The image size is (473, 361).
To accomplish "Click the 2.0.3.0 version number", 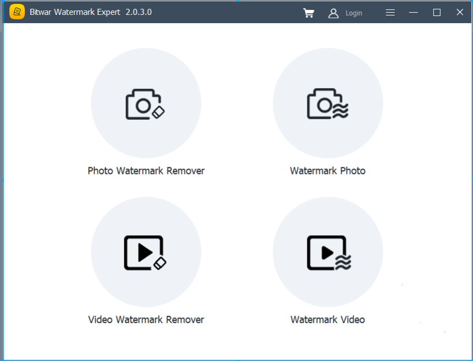I will pyautogui.click(x=139, y=12).
